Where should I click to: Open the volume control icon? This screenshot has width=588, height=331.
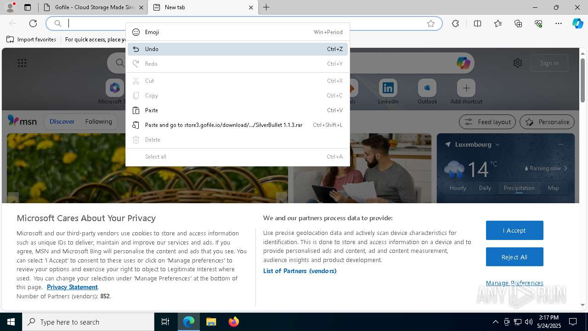click(529, 322)
